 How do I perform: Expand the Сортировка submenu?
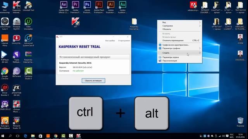click(x=180, y=26)
